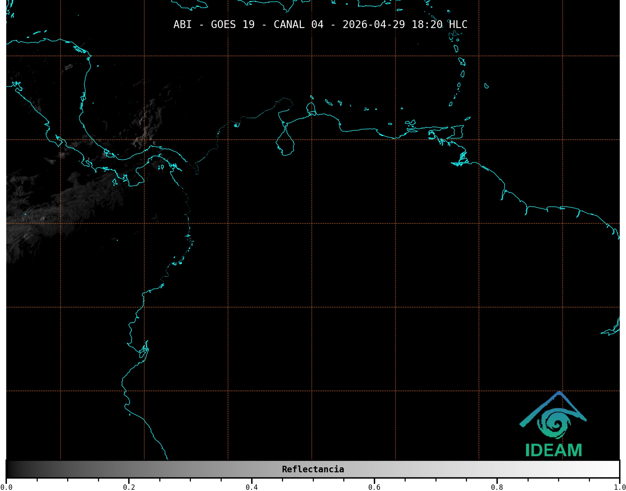Click the 0.4 colorbar tick label
This screenshot has width=626, height=491.
252,487
